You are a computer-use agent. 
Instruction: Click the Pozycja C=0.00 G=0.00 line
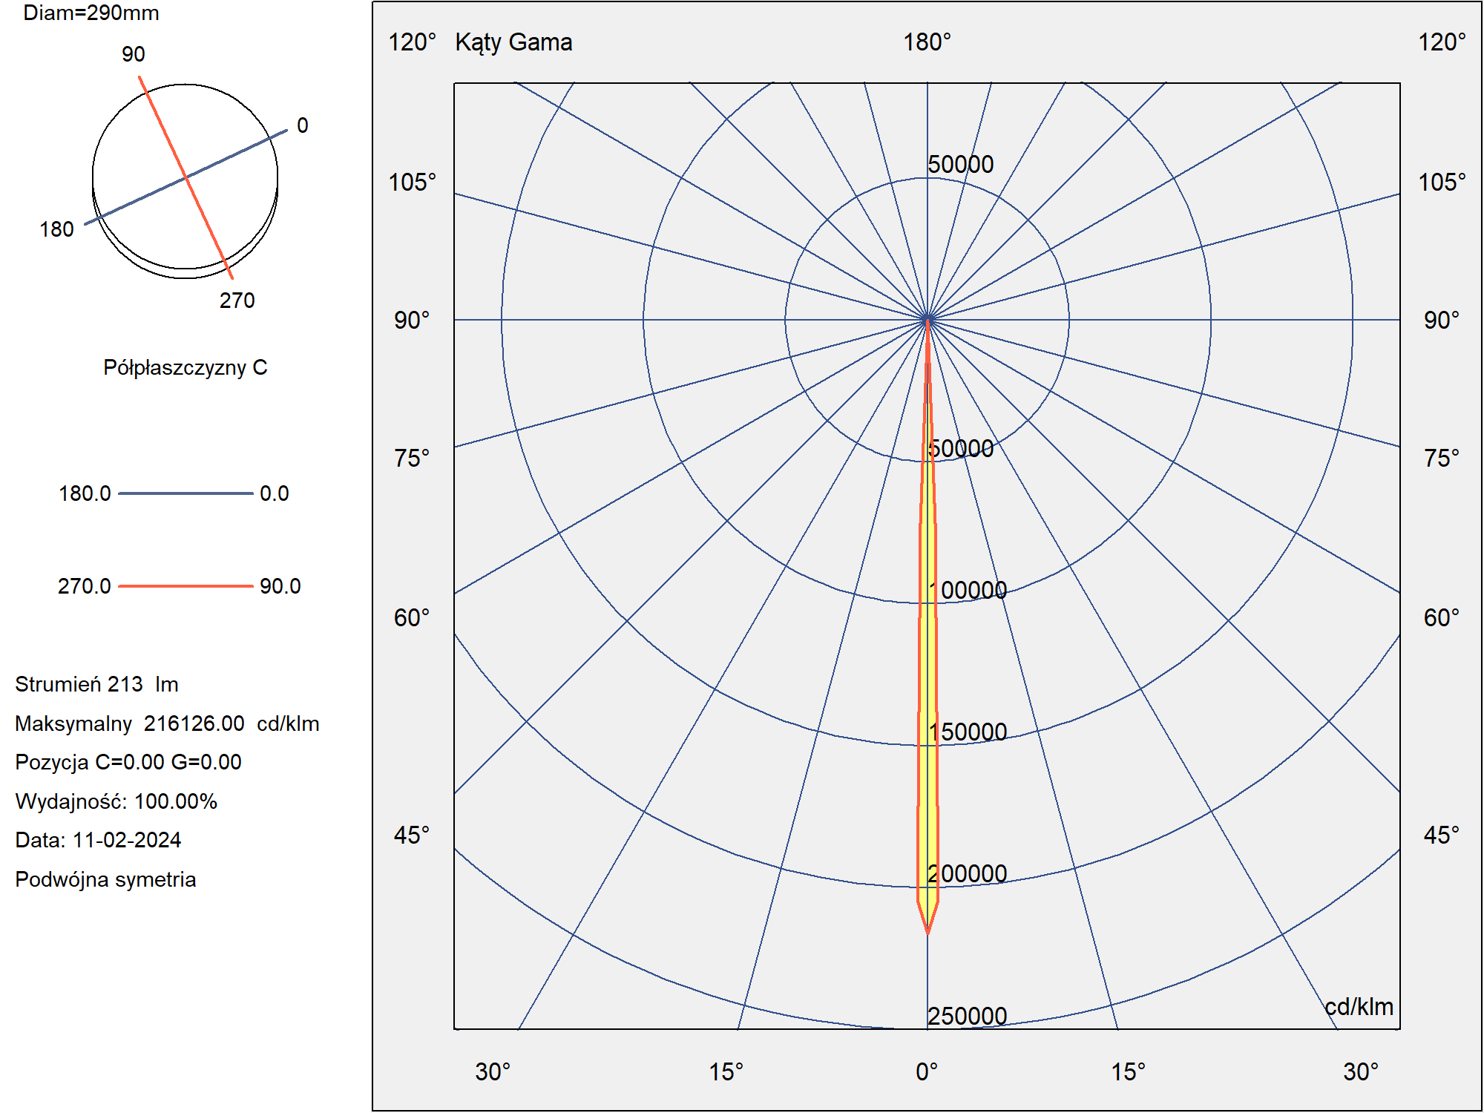pos(128,762)
